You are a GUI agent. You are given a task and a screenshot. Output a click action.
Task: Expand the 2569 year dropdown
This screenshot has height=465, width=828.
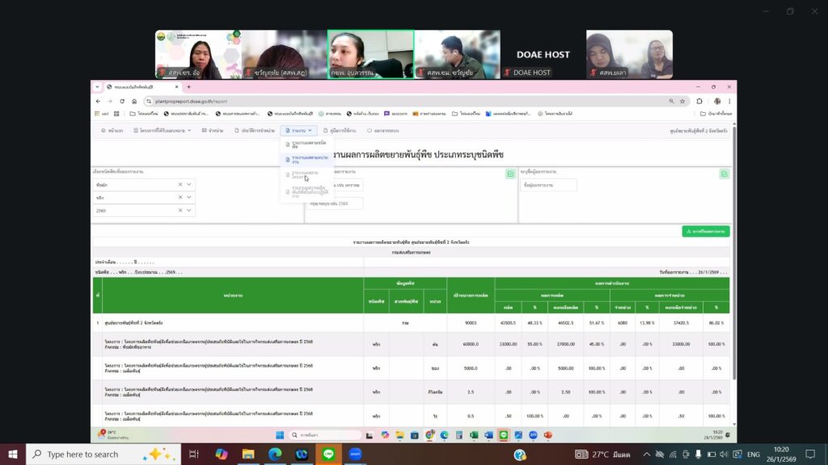click(189, 211)
